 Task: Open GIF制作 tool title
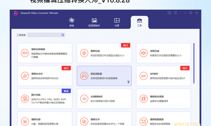(x=154, y=74)
